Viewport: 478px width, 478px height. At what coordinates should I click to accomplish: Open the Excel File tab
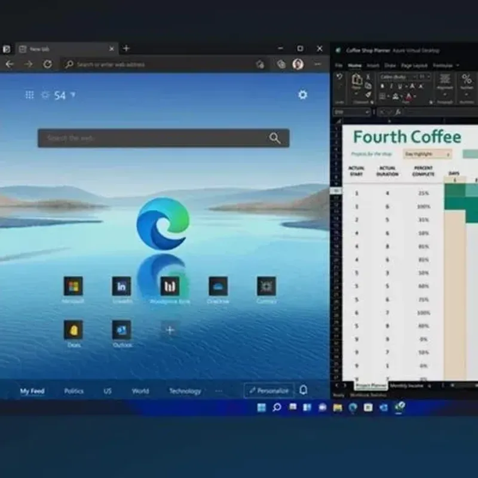tap(339, 65)
